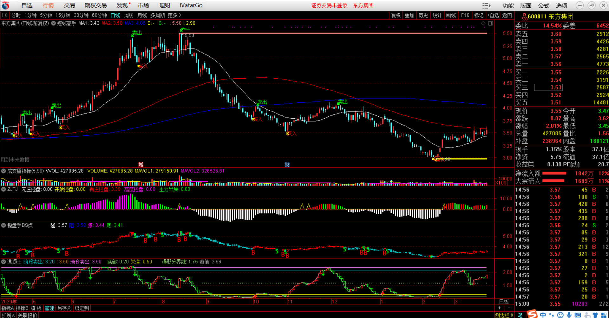Click the 统计 statistics button

(437, 15)
